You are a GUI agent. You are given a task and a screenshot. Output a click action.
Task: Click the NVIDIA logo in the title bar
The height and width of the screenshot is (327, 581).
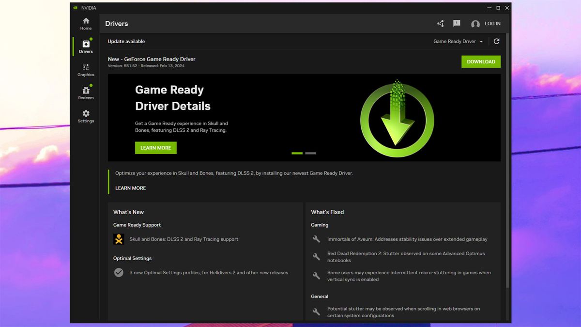(75, 7)
